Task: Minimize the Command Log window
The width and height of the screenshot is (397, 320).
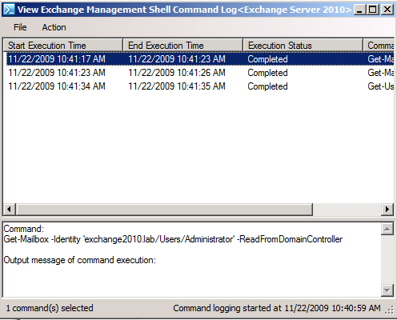Action: coord(359,10)
